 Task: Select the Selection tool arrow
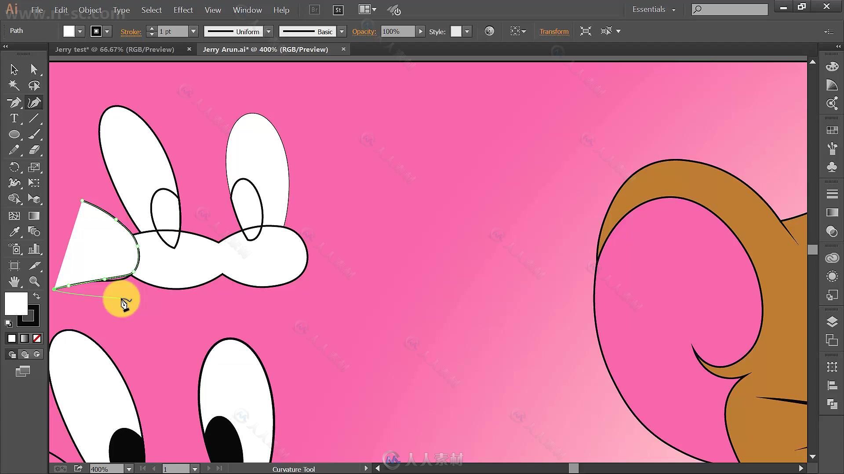[x=14, y=69]
